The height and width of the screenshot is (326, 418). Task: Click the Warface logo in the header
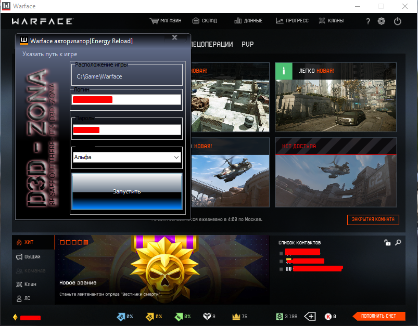(42, 21)
